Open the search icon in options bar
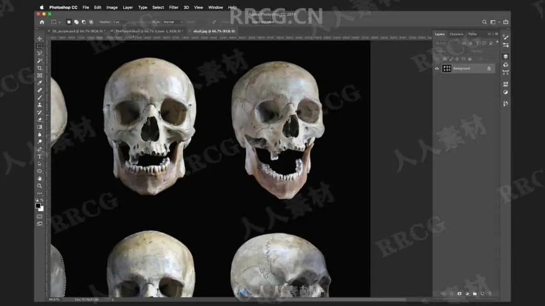The width and height of the screenshot is (545, 306). pos(484,22)
